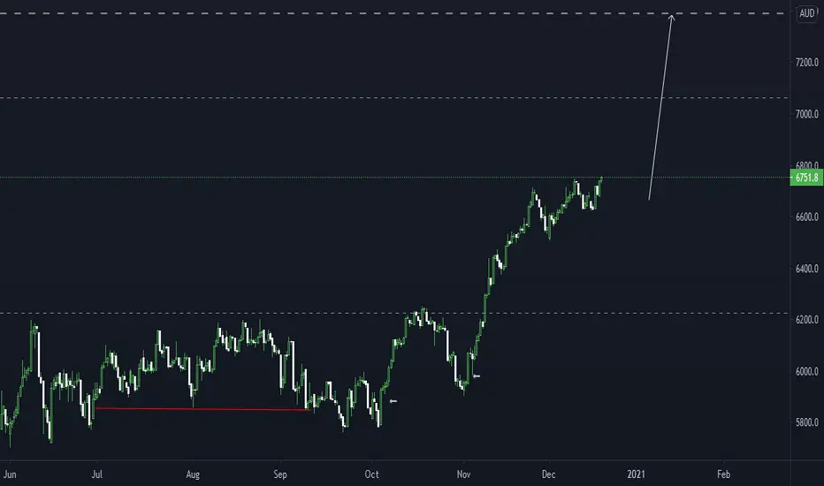This screenshot has width=824, height=486.
Task: Click the 6400.0 price axis label
Action: pos(806,269)
